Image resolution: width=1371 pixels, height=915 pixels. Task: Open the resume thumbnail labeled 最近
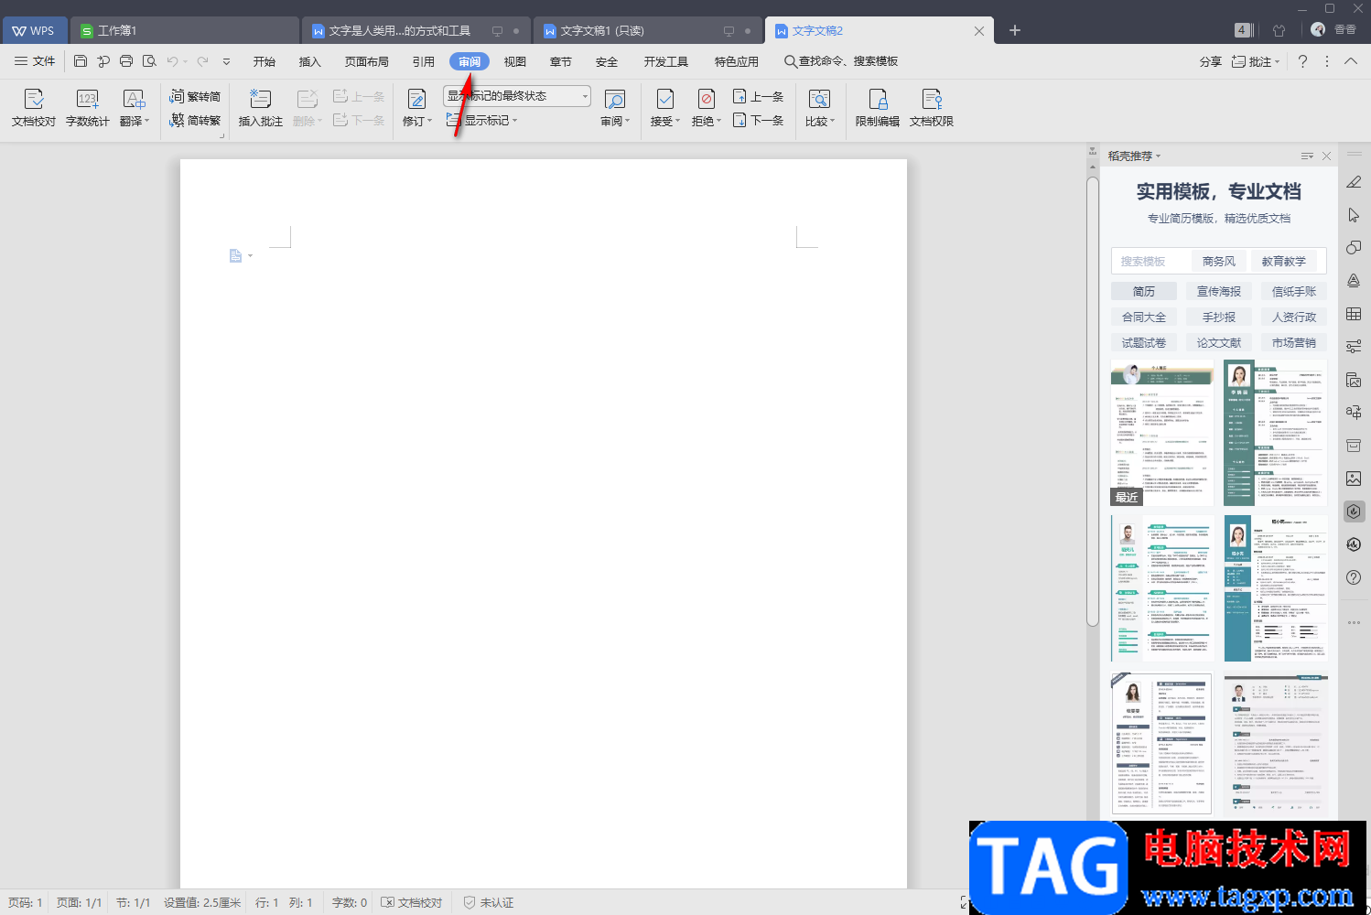1162,433
